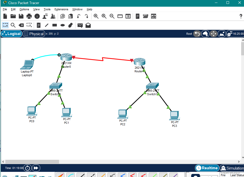Click horizontal scrollbar right arrow
Image resolution: width=244 pixels, height=177 pixels.
(x=239, y=162)
